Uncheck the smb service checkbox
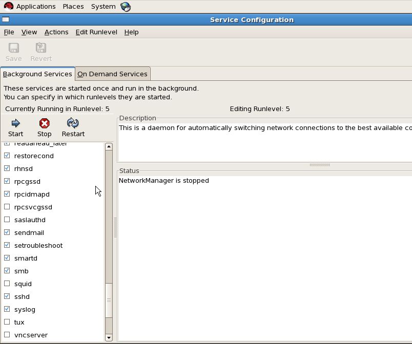The image size is (412, 344). (7, 270)
